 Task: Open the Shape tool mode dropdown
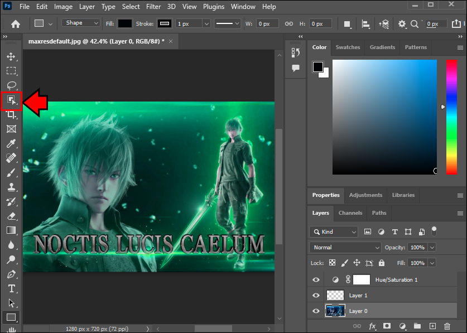[81, 23]
